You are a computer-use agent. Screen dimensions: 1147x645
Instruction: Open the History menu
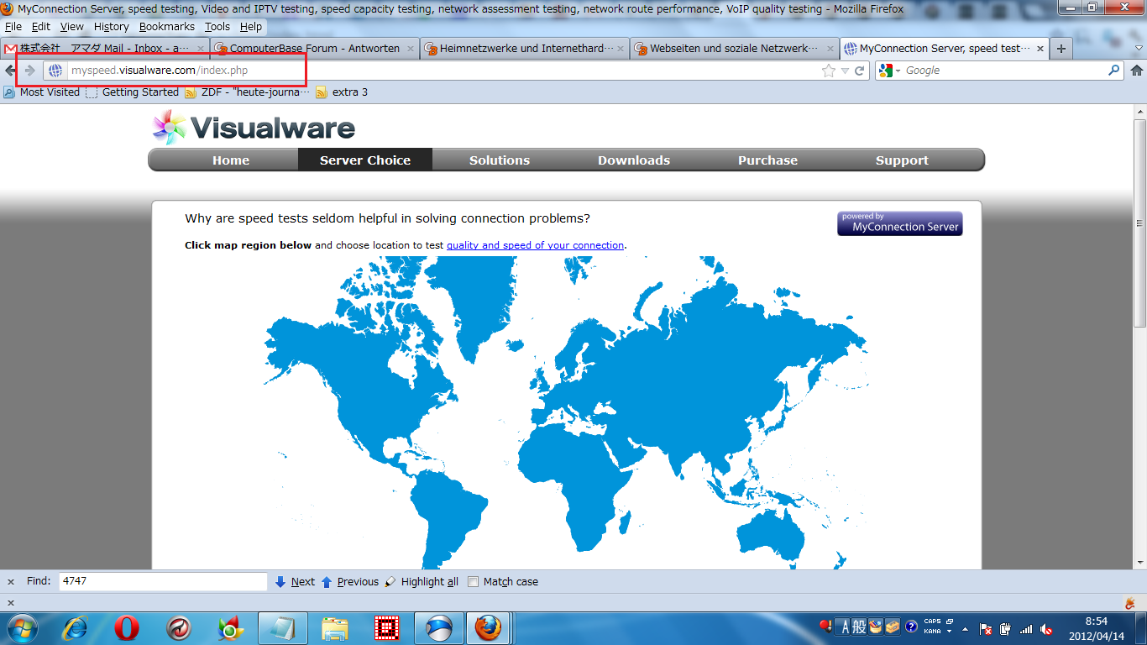click(112, 27)
